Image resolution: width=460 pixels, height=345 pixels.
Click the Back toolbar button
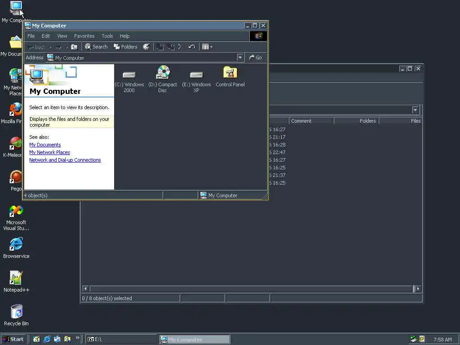tap(36, 47)
